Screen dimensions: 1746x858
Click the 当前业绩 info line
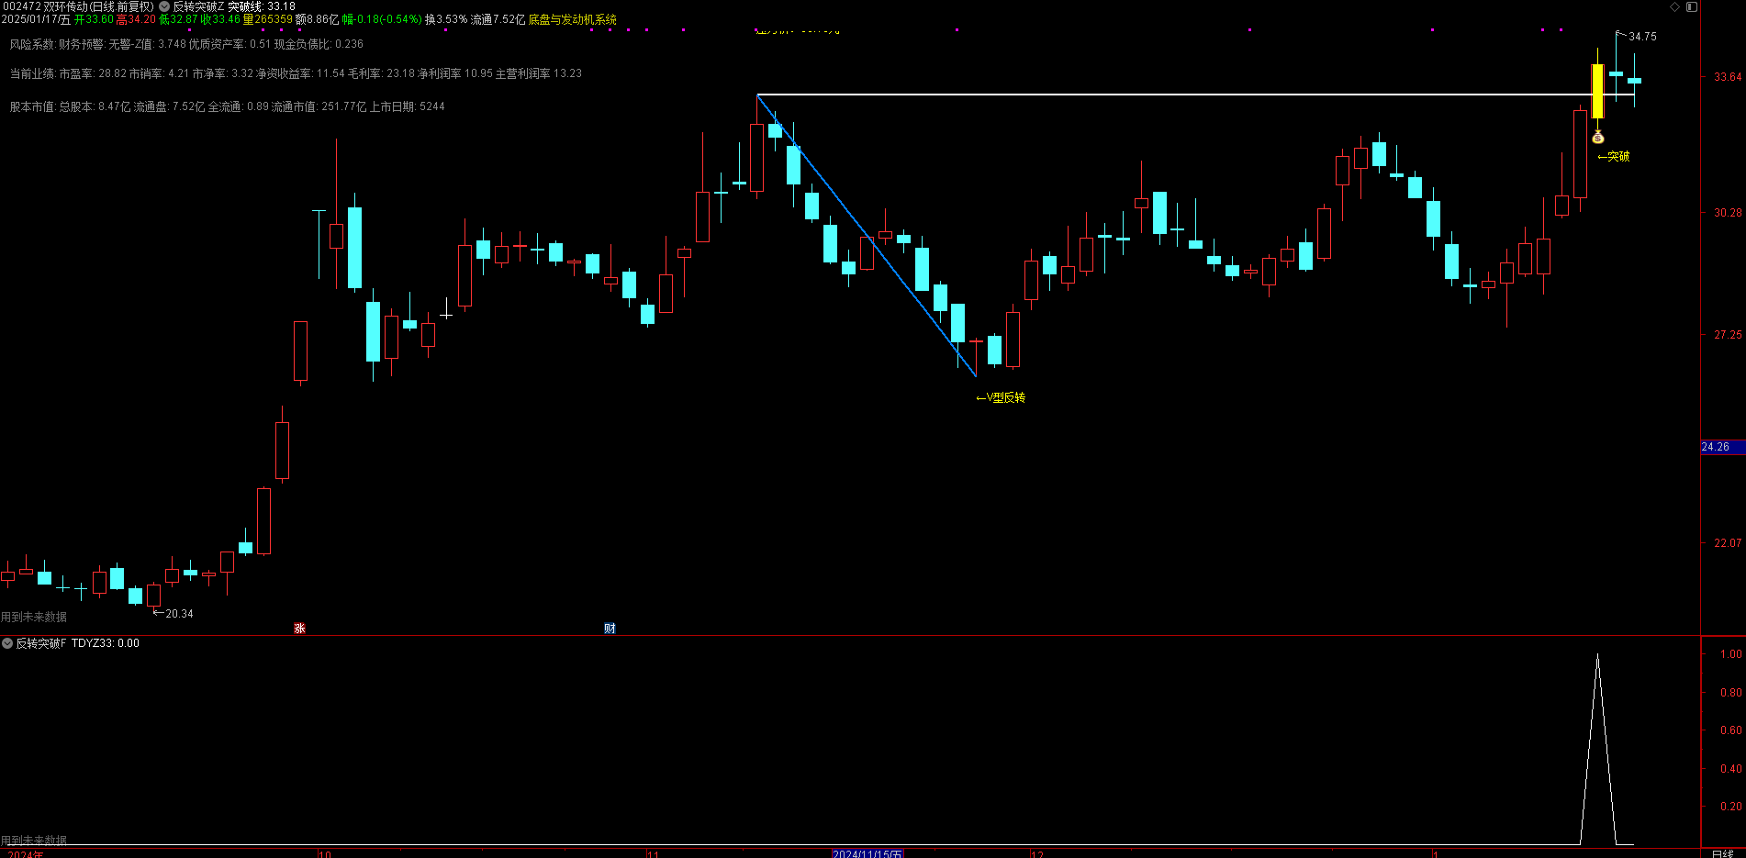296,73
